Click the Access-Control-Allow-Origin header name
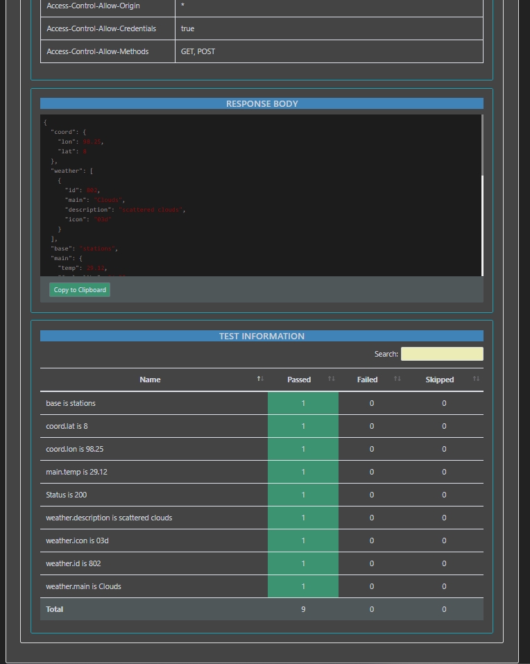The width and height of the screenshot is (530, 664). [93, 6]
